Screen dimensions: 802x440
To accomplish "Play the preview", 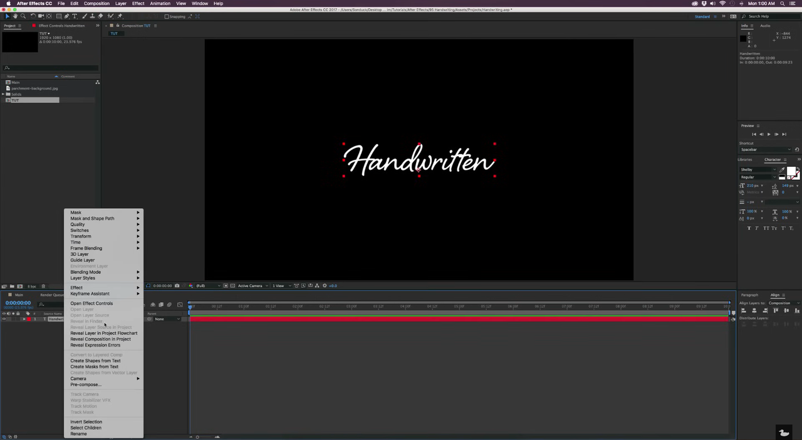I will pyautogui.click(x=769, y=134).
